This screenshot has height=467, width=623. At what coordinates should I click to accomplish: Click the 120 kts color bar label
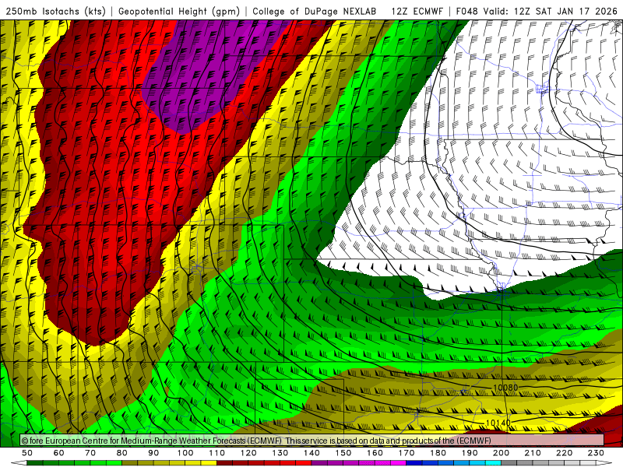(248, 453)
